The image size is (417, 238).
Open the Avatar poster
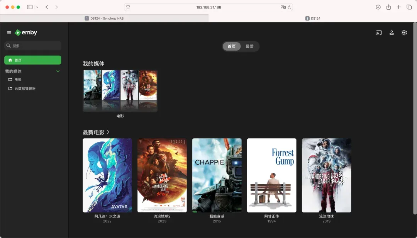(107, 175)
